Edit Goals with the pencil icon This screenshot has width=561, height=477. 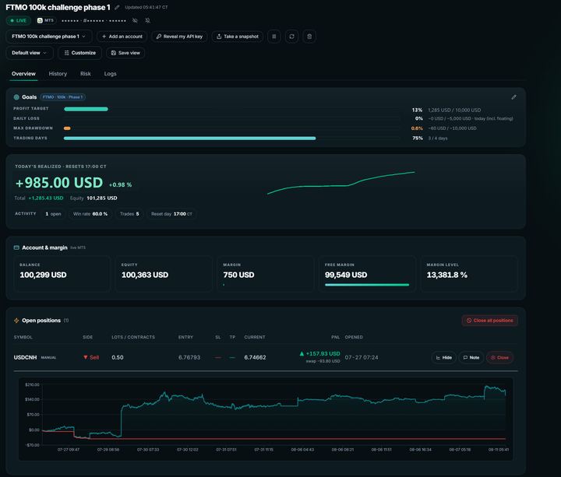click(513, 97)
